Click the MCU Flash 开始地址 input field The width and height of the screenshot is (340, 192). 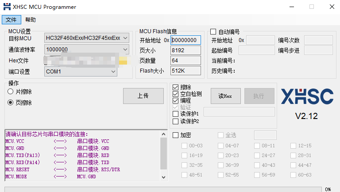pos(185,40)
